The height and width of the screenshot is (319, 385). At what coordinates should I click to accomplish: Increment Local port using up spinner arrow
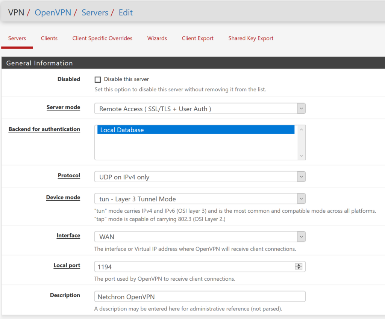(x=299, y=265)
